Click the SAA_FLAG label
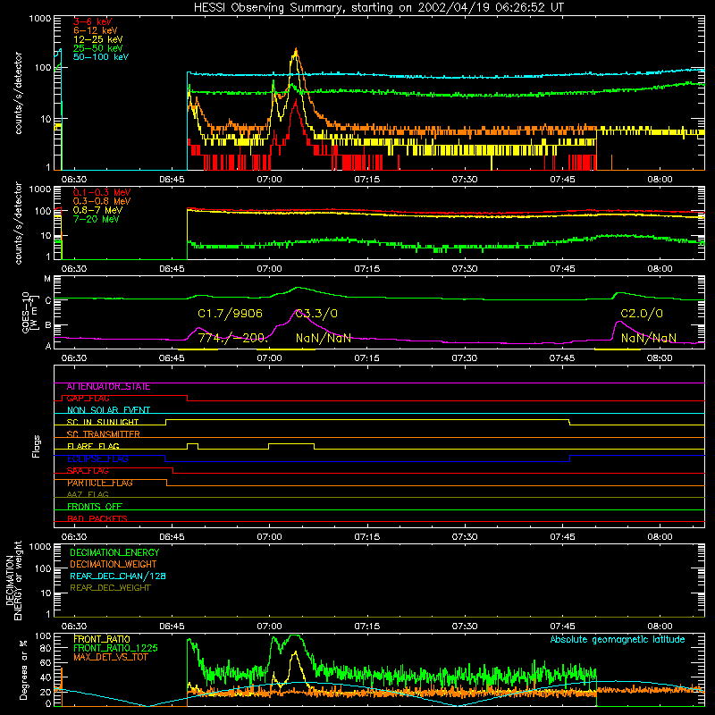Screen dimensions: 715x715 point(88,471)
